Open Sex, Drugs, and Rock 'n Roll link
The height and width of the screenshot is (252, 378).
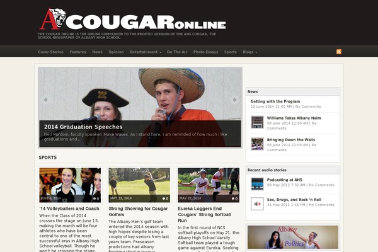click(294, 200)
